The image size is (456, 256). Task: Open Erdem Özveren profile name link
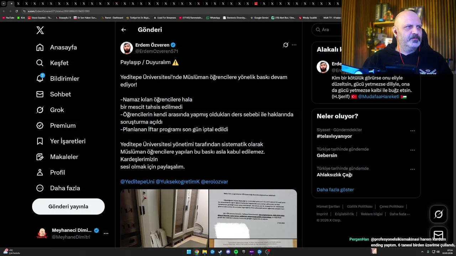152,45
